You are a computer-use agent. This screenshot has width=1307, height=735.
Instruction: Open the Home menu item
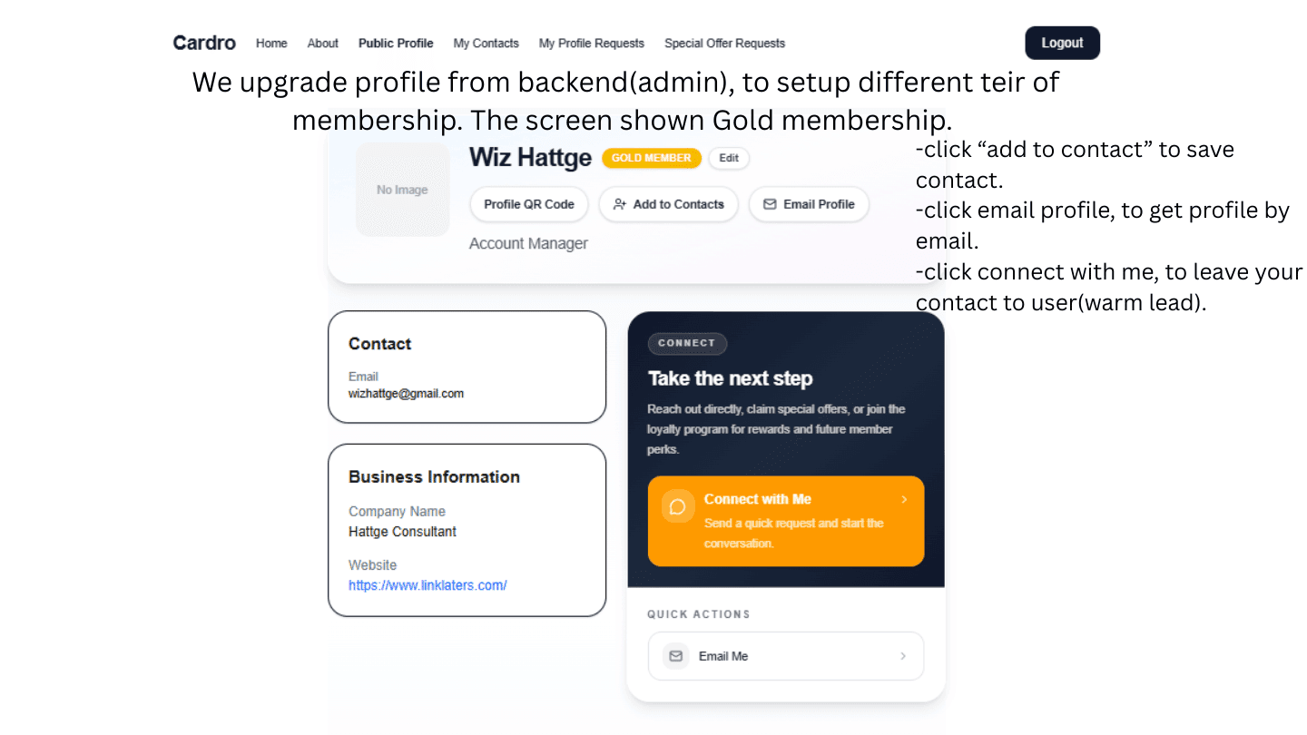(x=271, y=43)
